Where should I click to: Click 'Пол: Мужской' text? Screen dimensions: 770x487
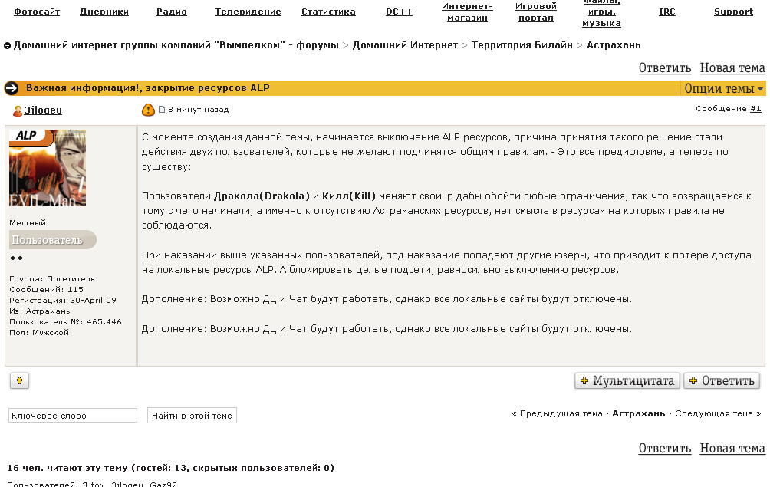tap(39, 333)
